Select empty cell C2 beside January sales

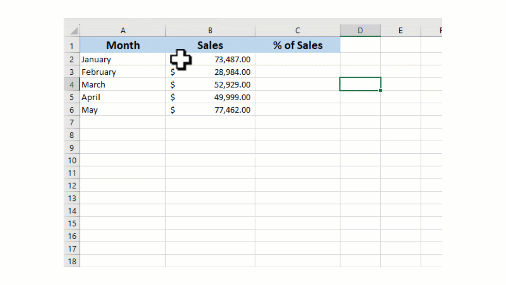click(298, 59)
